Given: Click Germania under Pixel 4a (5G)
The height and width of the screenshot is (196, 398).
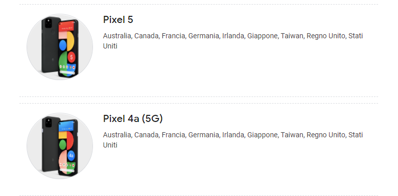Looking at the screenshot, I should point(203,135).
